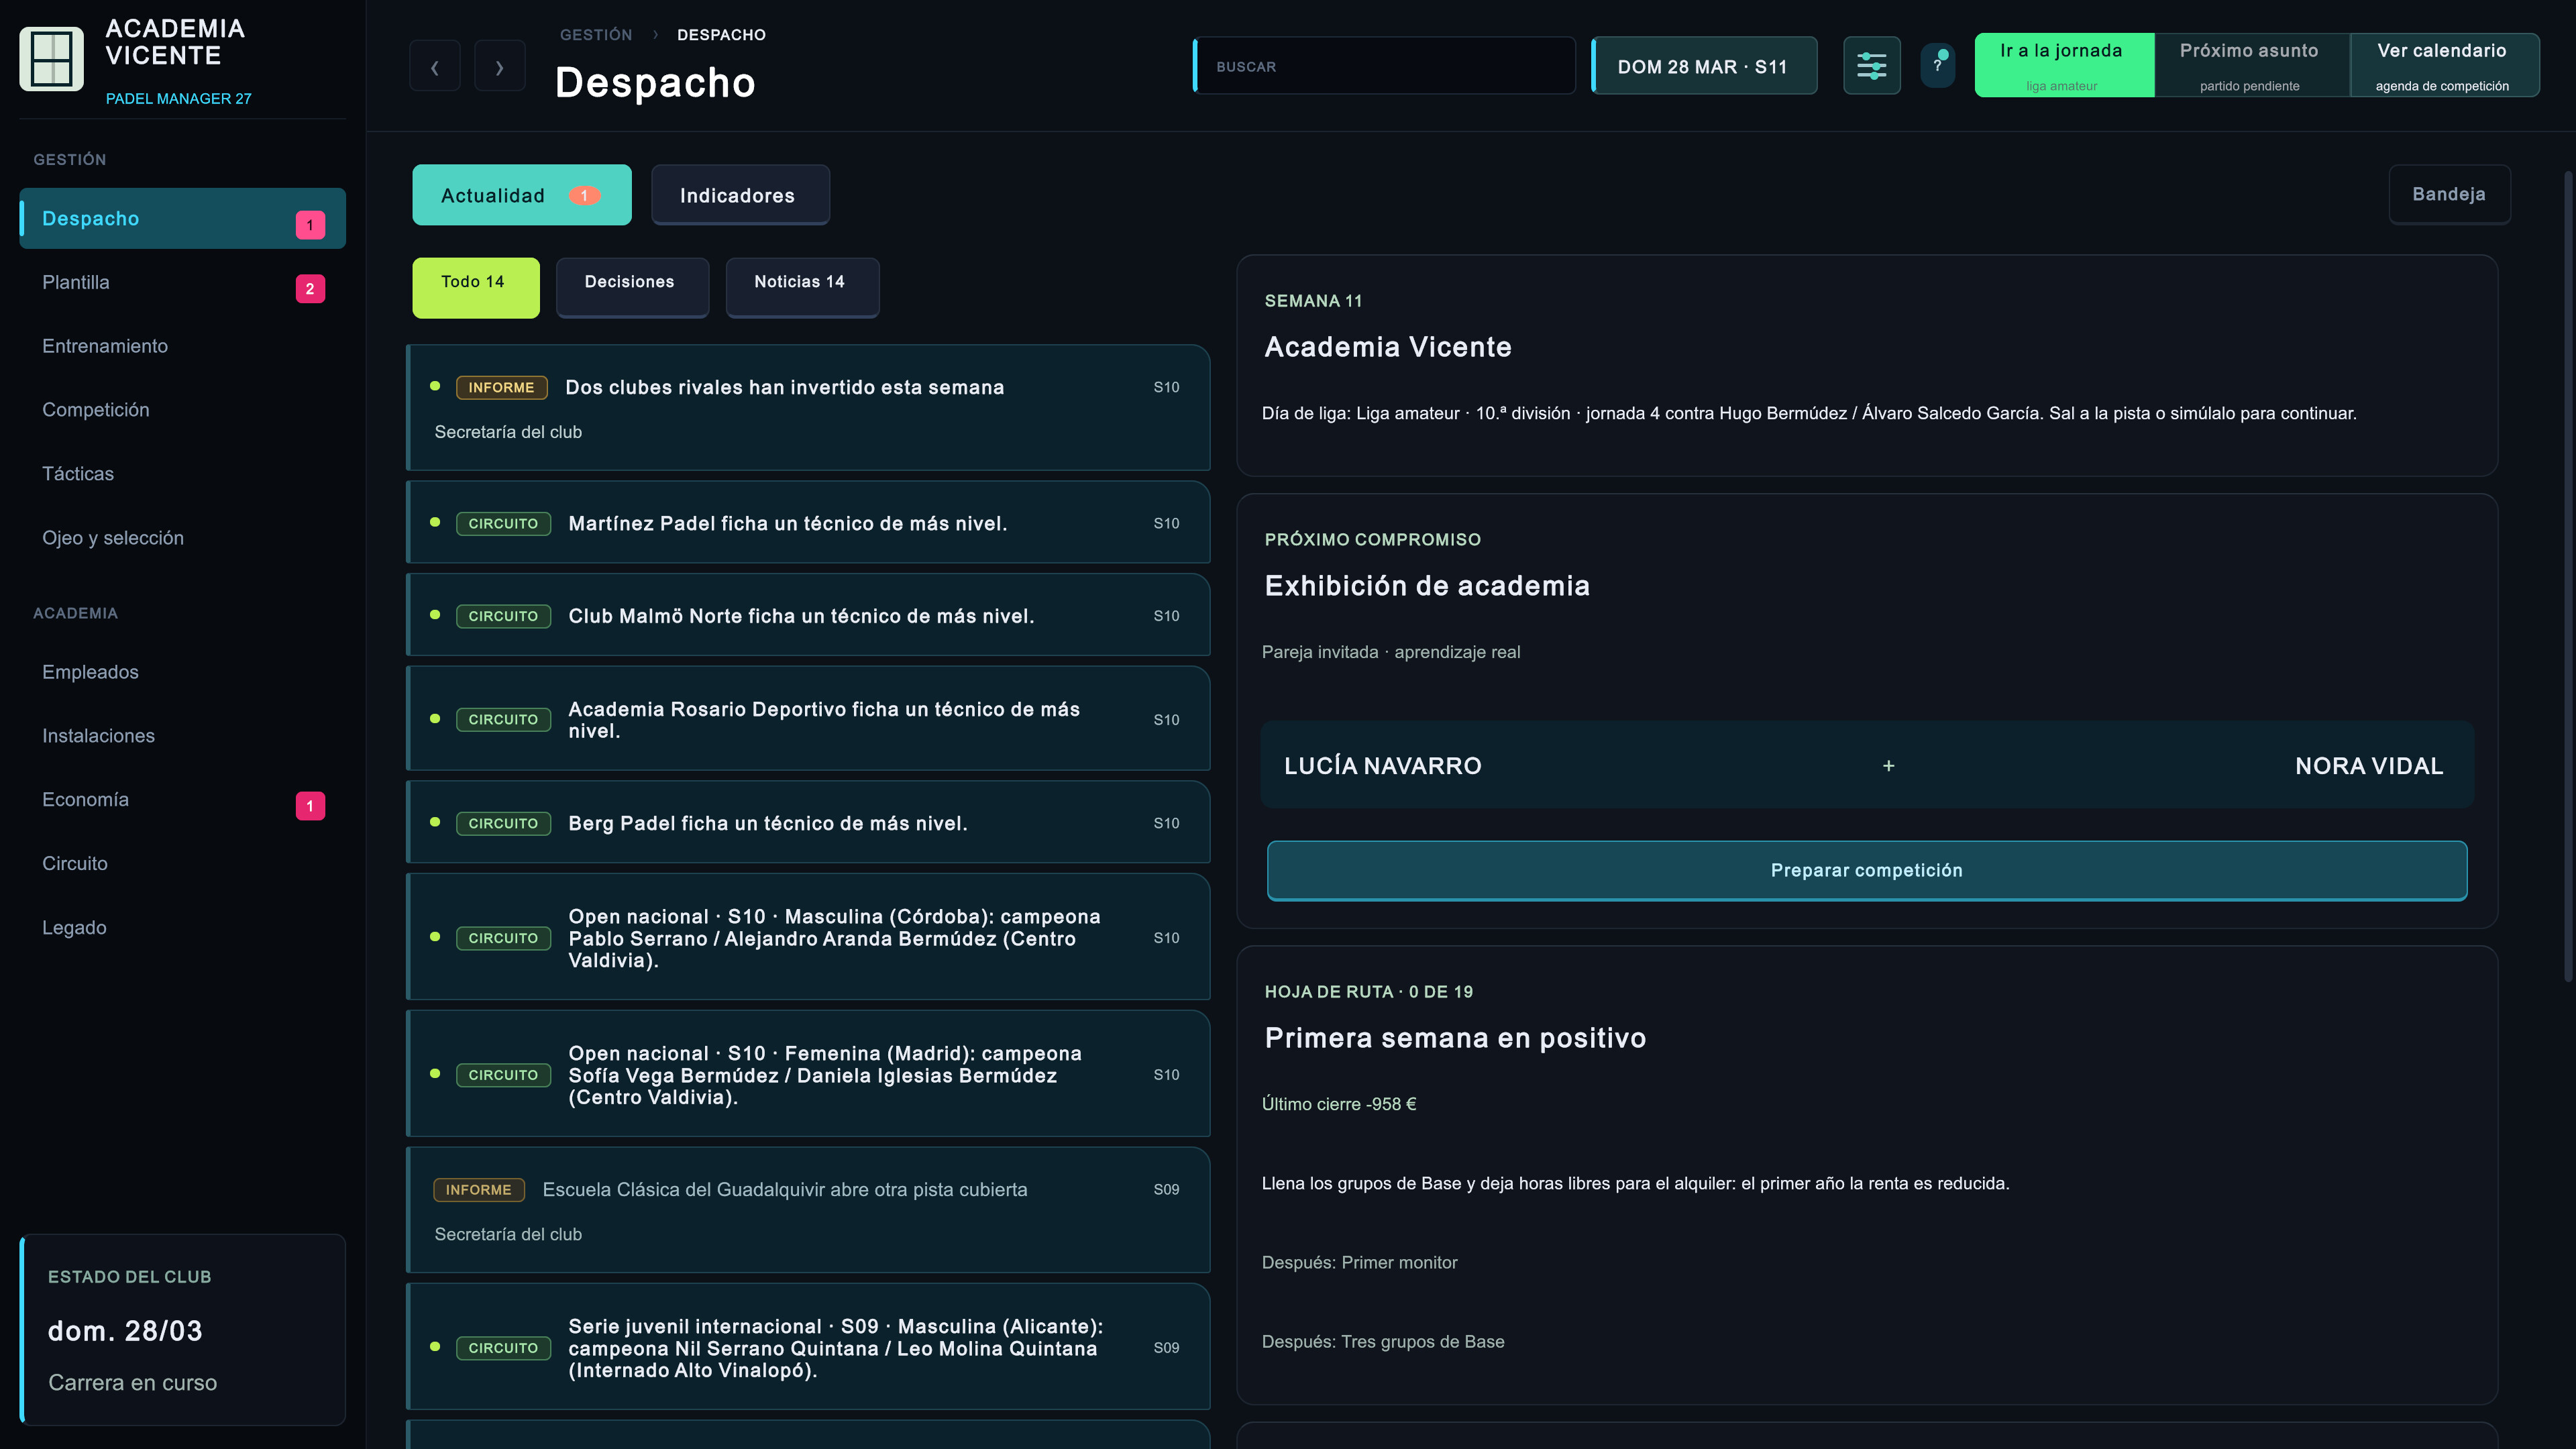Image resolution: width=2576 pixels, height=1449 pixels.
Task: Open news item Martínez Padel ficha un técnico
Action: pos(808,523)
